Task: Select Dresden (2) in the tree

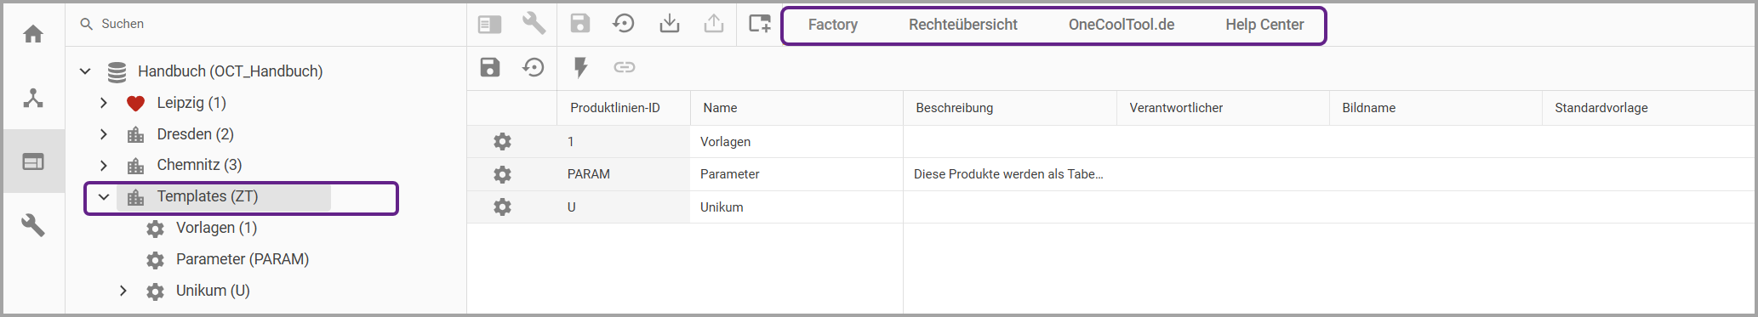Action: coord(196,134)
